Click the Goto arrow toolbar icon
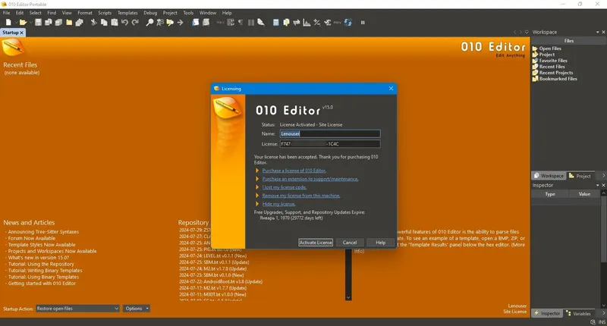This screenshot has width=607, height=326. tap(180, 23)
